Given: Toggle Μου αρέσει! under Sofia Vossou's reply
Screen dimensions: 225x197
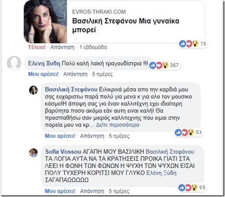Looking at the screenshot, I should pyautogui.click(x=60, y=191).
